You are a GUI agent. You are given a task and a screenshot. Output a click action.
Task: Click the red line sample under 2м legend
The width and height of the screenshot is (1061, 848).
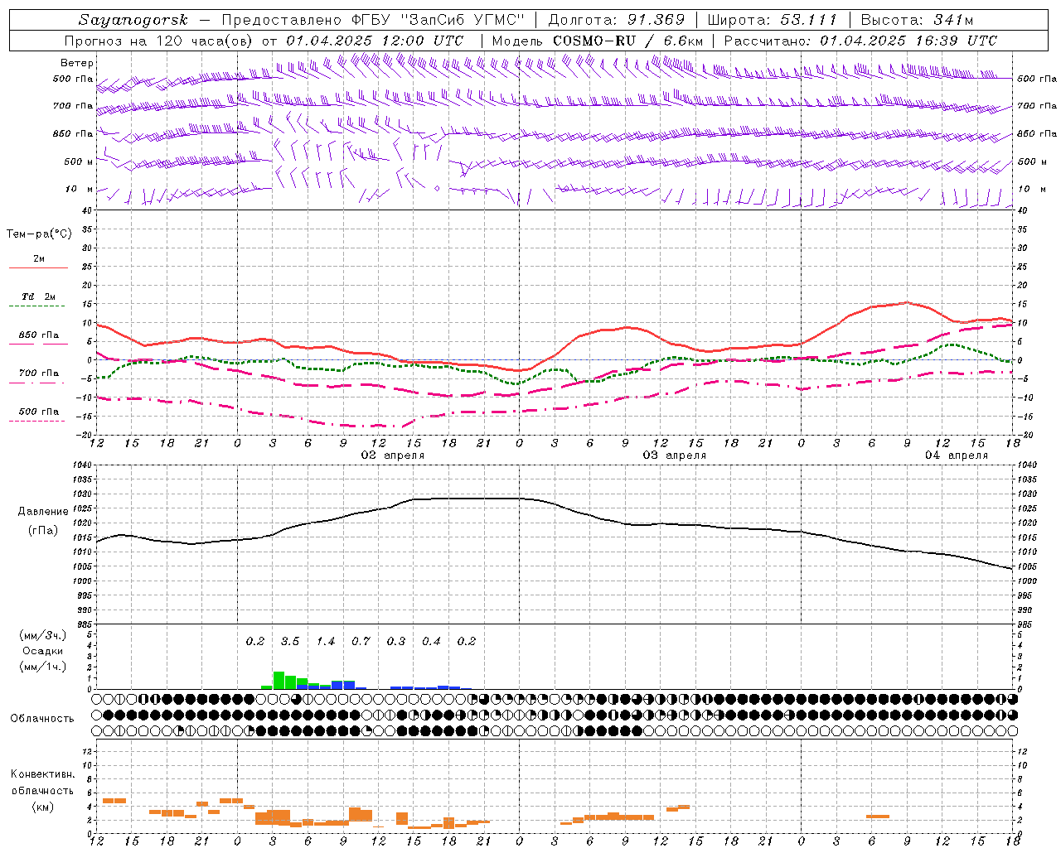point(38,268)
